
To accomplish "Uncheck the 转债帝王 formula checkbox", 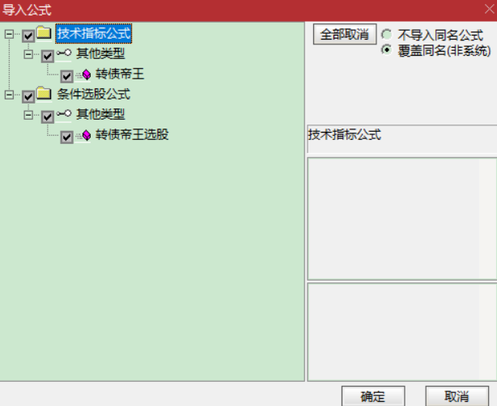I will pos(67,76).
